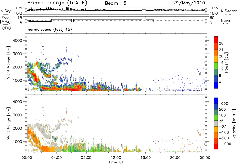Click the 'CPID' label

pos(7,28)
